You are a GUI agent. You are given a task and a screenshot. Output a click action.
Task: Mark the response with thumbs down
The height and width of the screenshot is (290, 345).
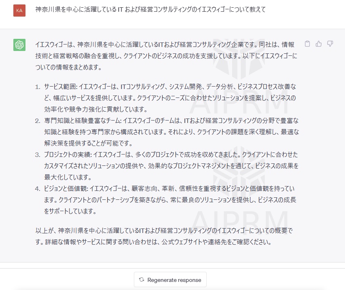[330, 44]
